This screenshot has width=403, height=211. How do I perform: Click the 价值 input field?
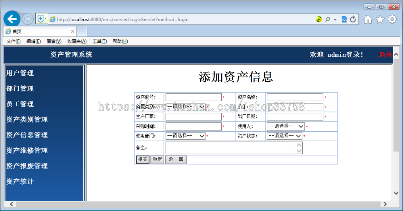[295, 107]
